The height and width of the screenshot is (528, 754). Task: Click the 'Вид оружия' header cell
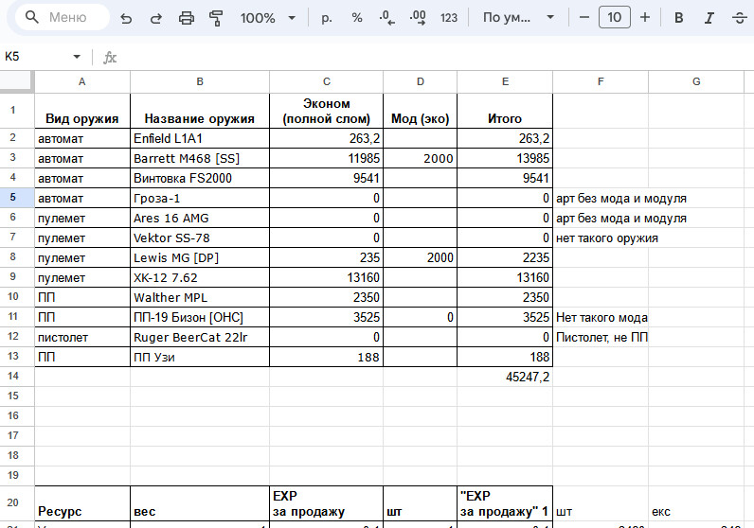pyautogui.click(x=82, y=111)
